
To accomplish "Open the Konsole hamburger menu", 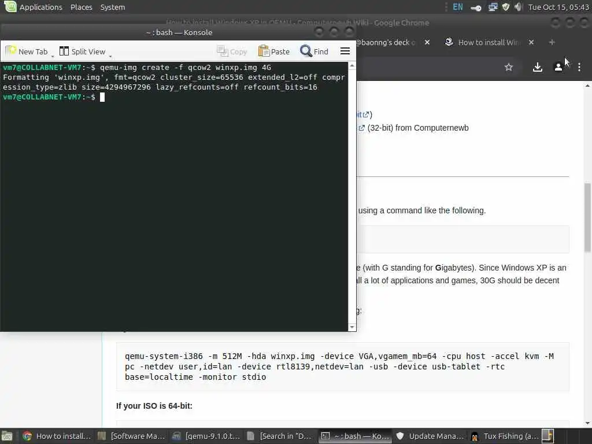I will click(x=345, y=51).
